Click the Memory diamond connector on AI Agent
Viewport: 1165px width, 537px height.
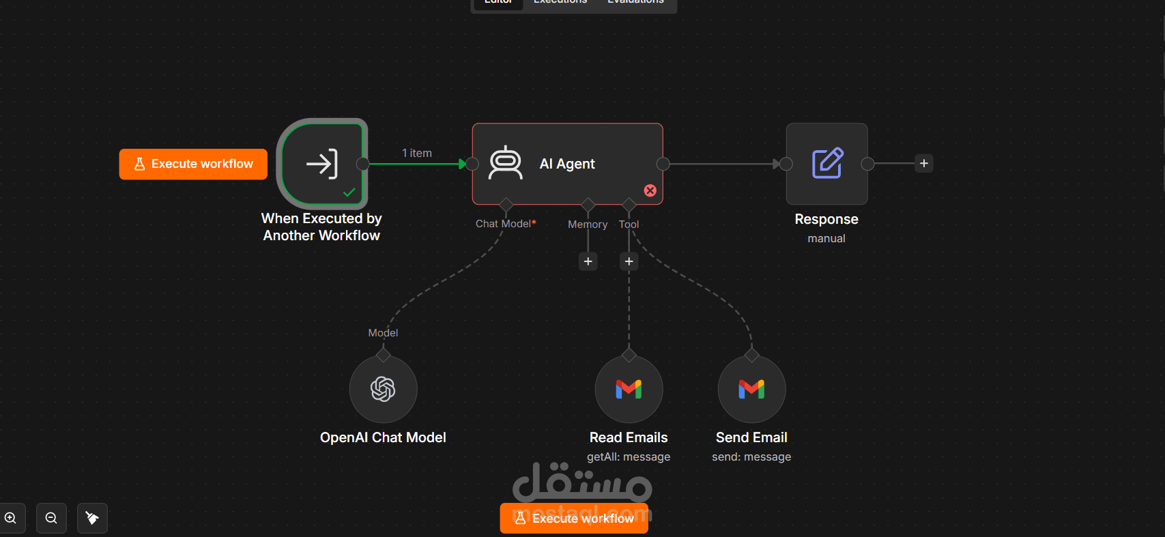click(588, 205)
